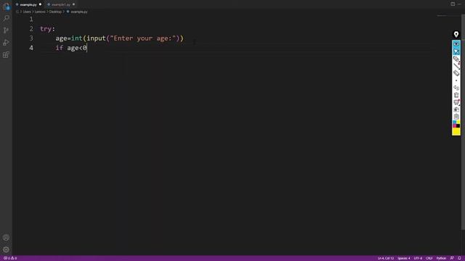Open the Search view in activity bar
This screenshot has width=465, height=261.
click(x=6, y=18)
